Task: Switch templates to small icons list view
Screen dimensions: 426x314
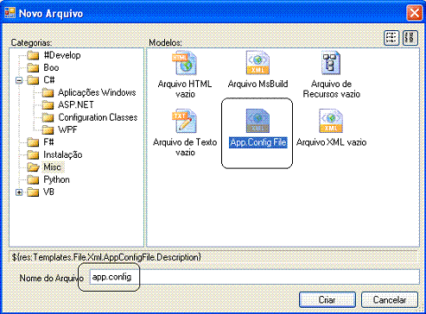Action: (x=410, y=38)
